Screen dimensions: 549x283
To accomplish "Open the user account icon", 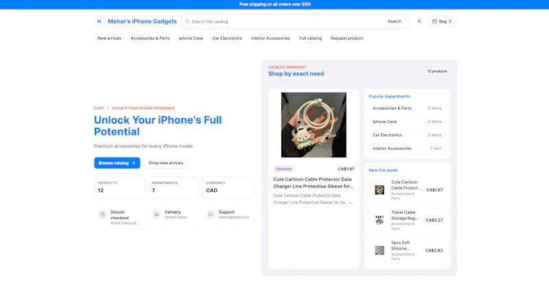I will (x=419, y=21).
